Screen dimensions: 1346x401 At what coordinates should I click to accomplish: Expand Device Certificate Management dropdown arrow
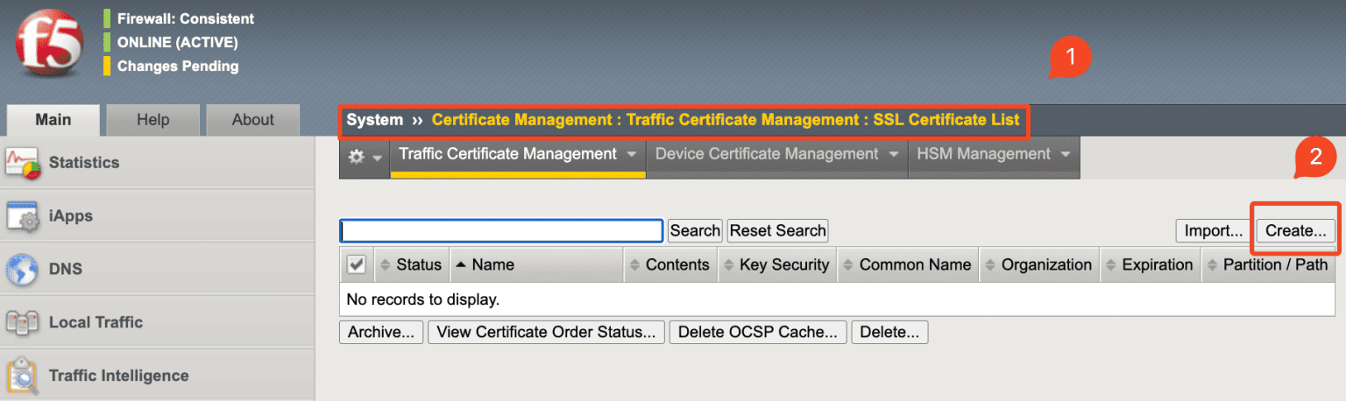(x=893, y=155)
